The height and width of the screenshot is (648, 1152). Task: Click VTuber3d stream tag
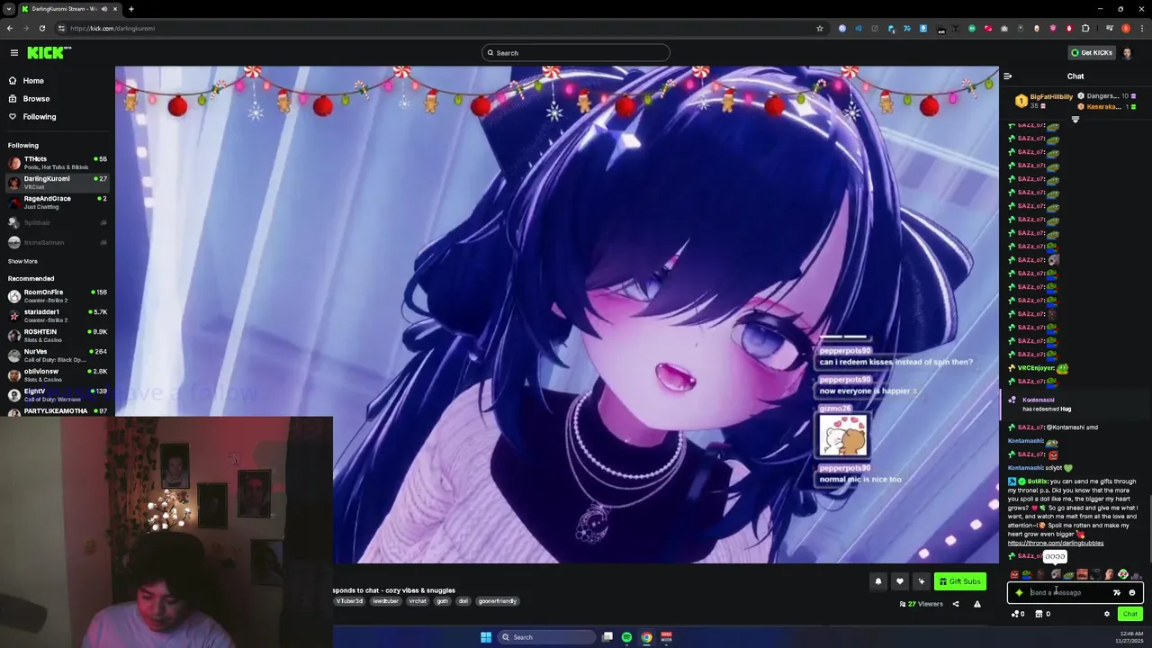pyautogui.click(x=349, y=601)
